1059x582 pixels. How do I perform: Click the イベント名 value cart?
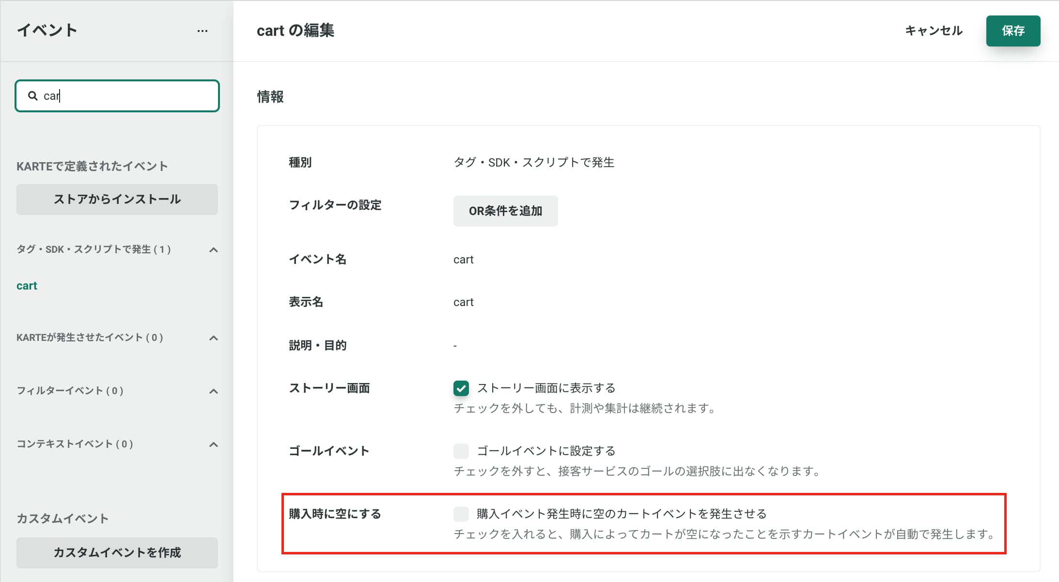[464, 260]
